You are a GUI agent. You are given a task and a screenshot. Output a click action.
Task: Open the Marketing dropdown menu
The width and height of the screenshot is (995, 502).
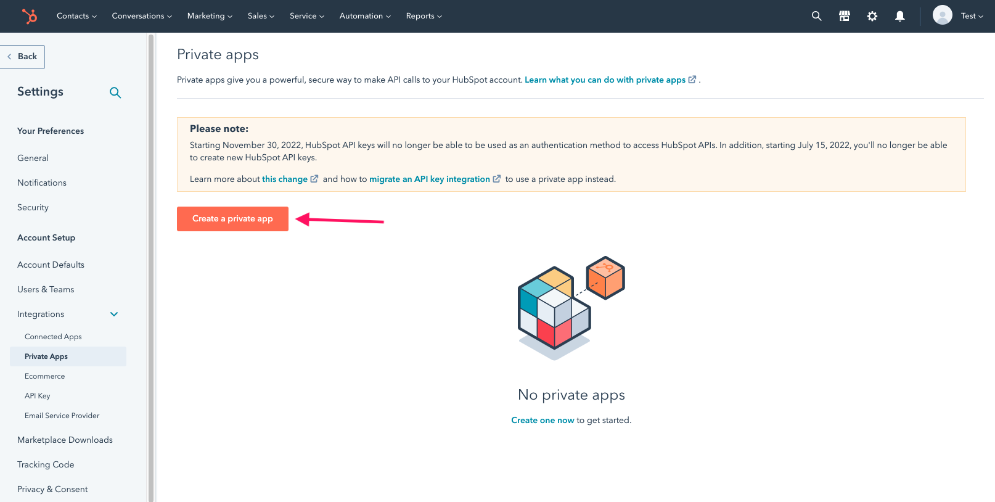pos(210,16)
